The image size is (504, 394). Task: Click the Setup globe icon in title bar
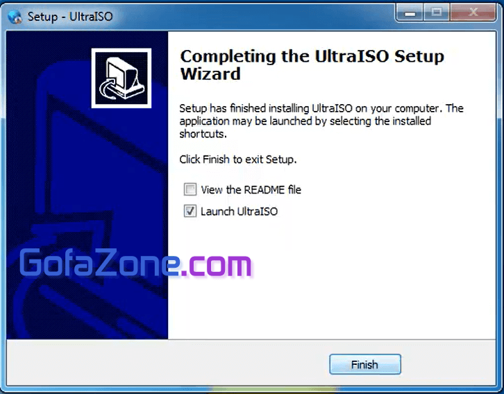[15, 17]
